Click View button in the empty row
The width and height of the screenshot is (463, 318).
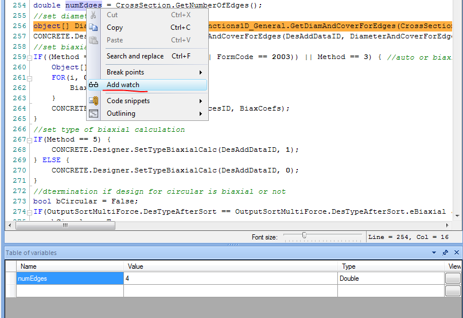click(x=452, y=291)
